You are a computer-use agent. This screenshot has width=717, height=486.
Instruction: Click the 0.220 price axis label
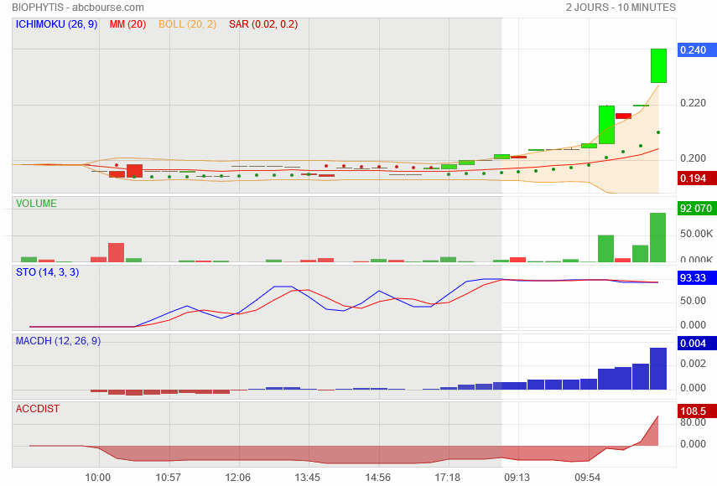[694, 103]
